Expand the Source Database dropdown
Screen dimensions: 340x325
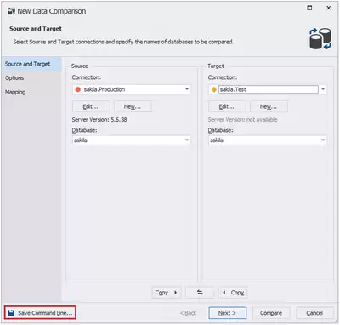tap(187, 140)
